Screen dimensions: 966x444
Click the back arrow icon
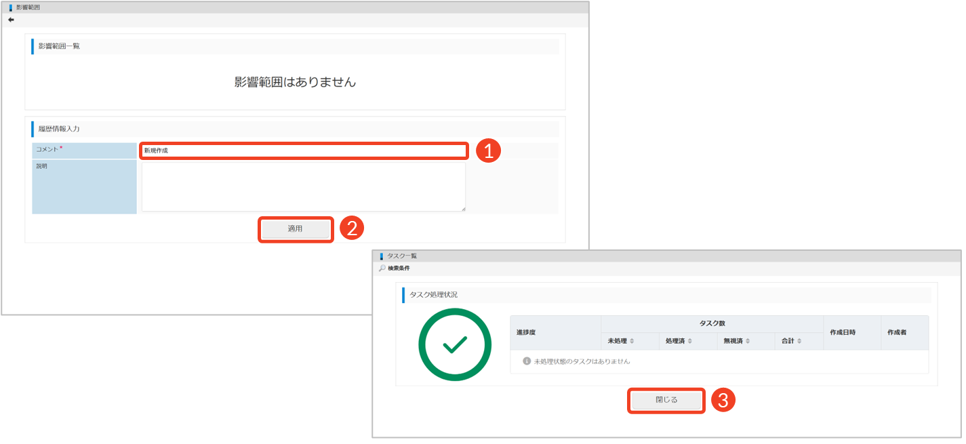(11, 20)
